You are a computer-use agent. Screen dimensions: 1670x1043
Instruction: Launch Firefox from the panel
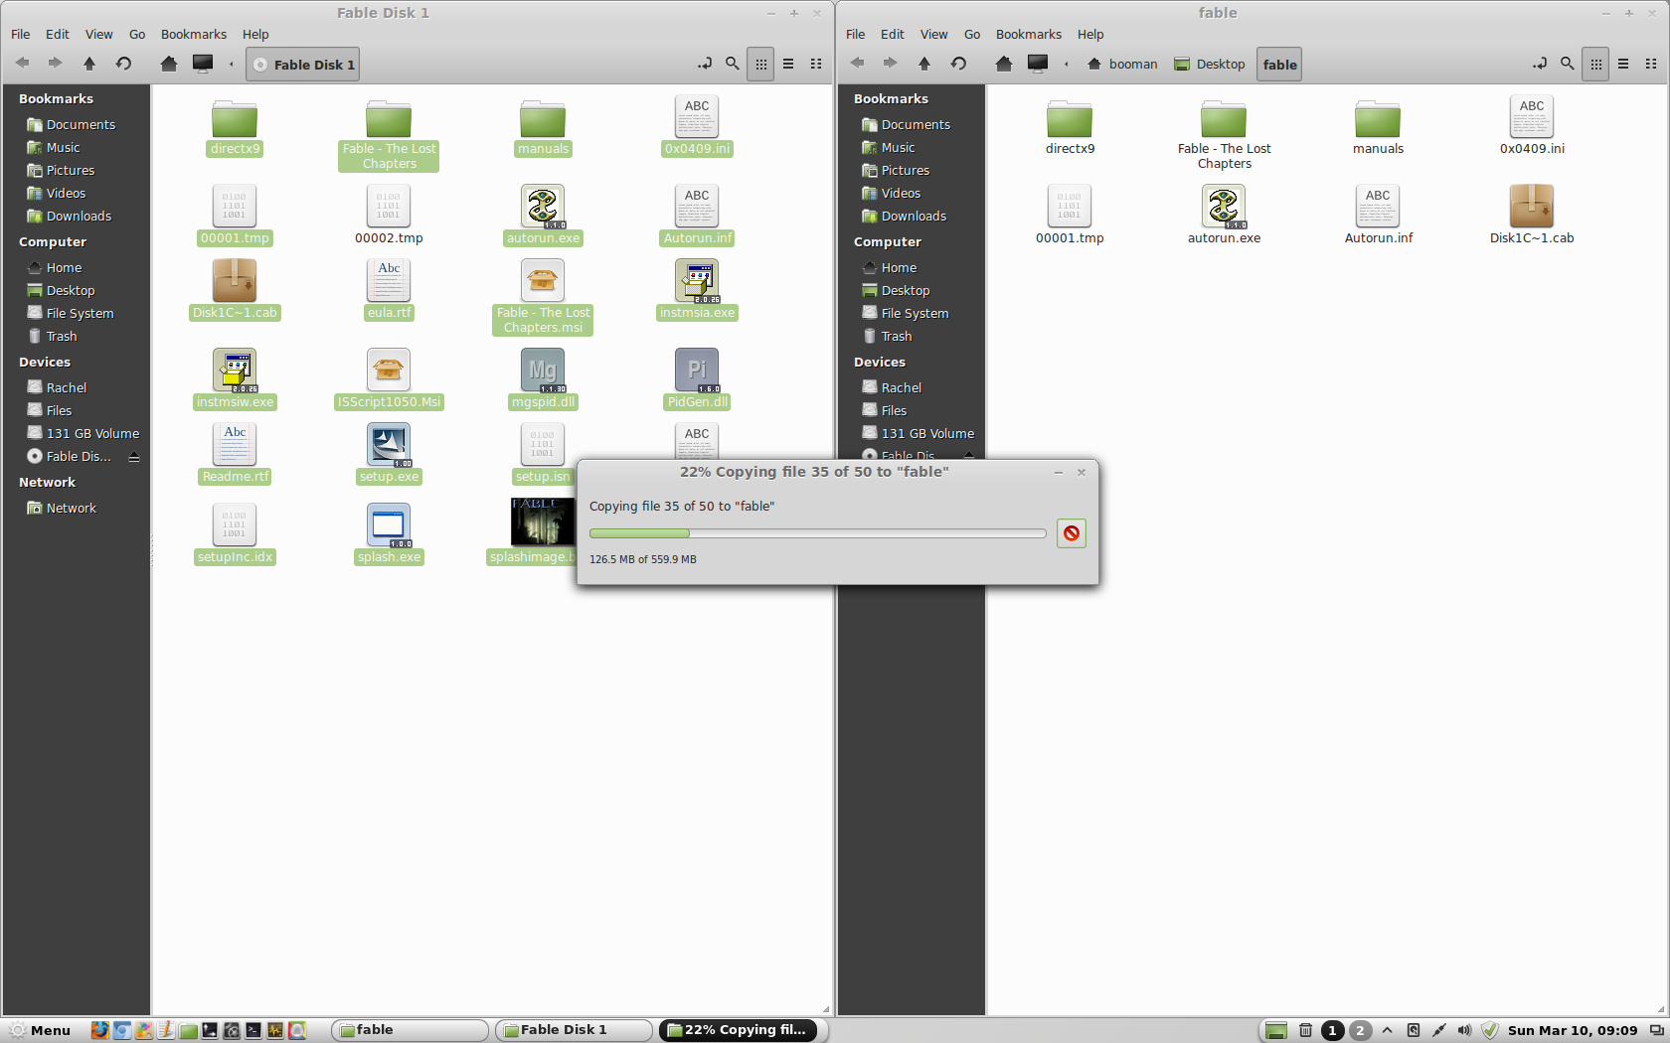(99, 1030)
